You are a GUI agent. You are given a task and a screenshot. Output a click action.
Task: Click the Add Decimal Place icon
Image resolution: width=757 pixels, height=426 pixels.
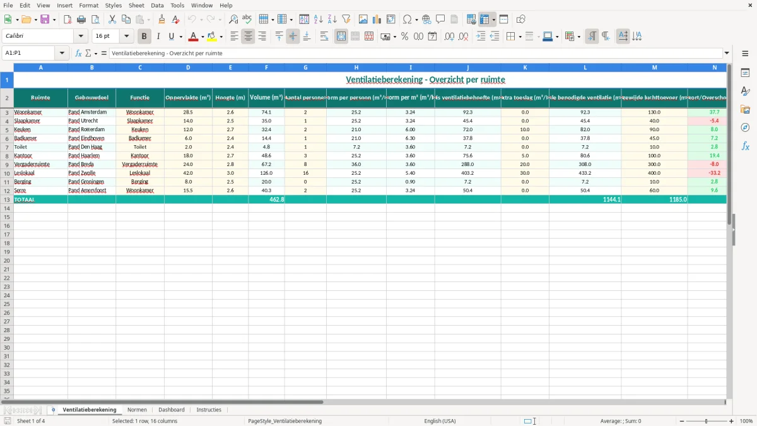450,37
